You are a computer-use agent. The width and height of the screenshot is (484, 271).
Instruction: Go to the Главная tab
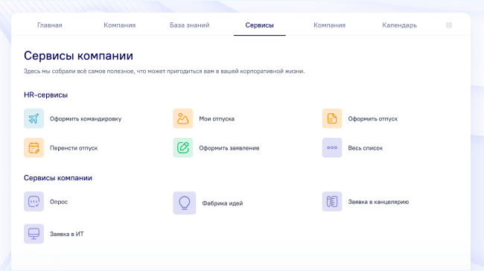click(50, 25)
